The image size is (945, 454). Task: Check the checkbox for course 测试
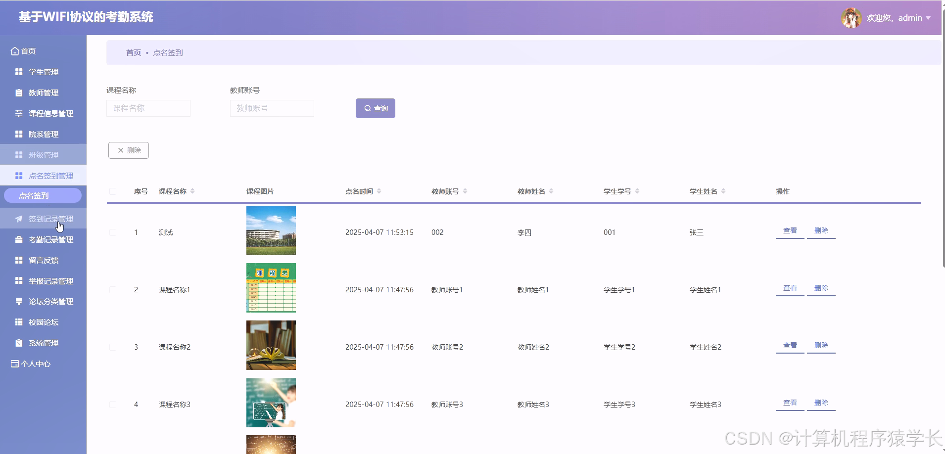[x=112, y=232]
